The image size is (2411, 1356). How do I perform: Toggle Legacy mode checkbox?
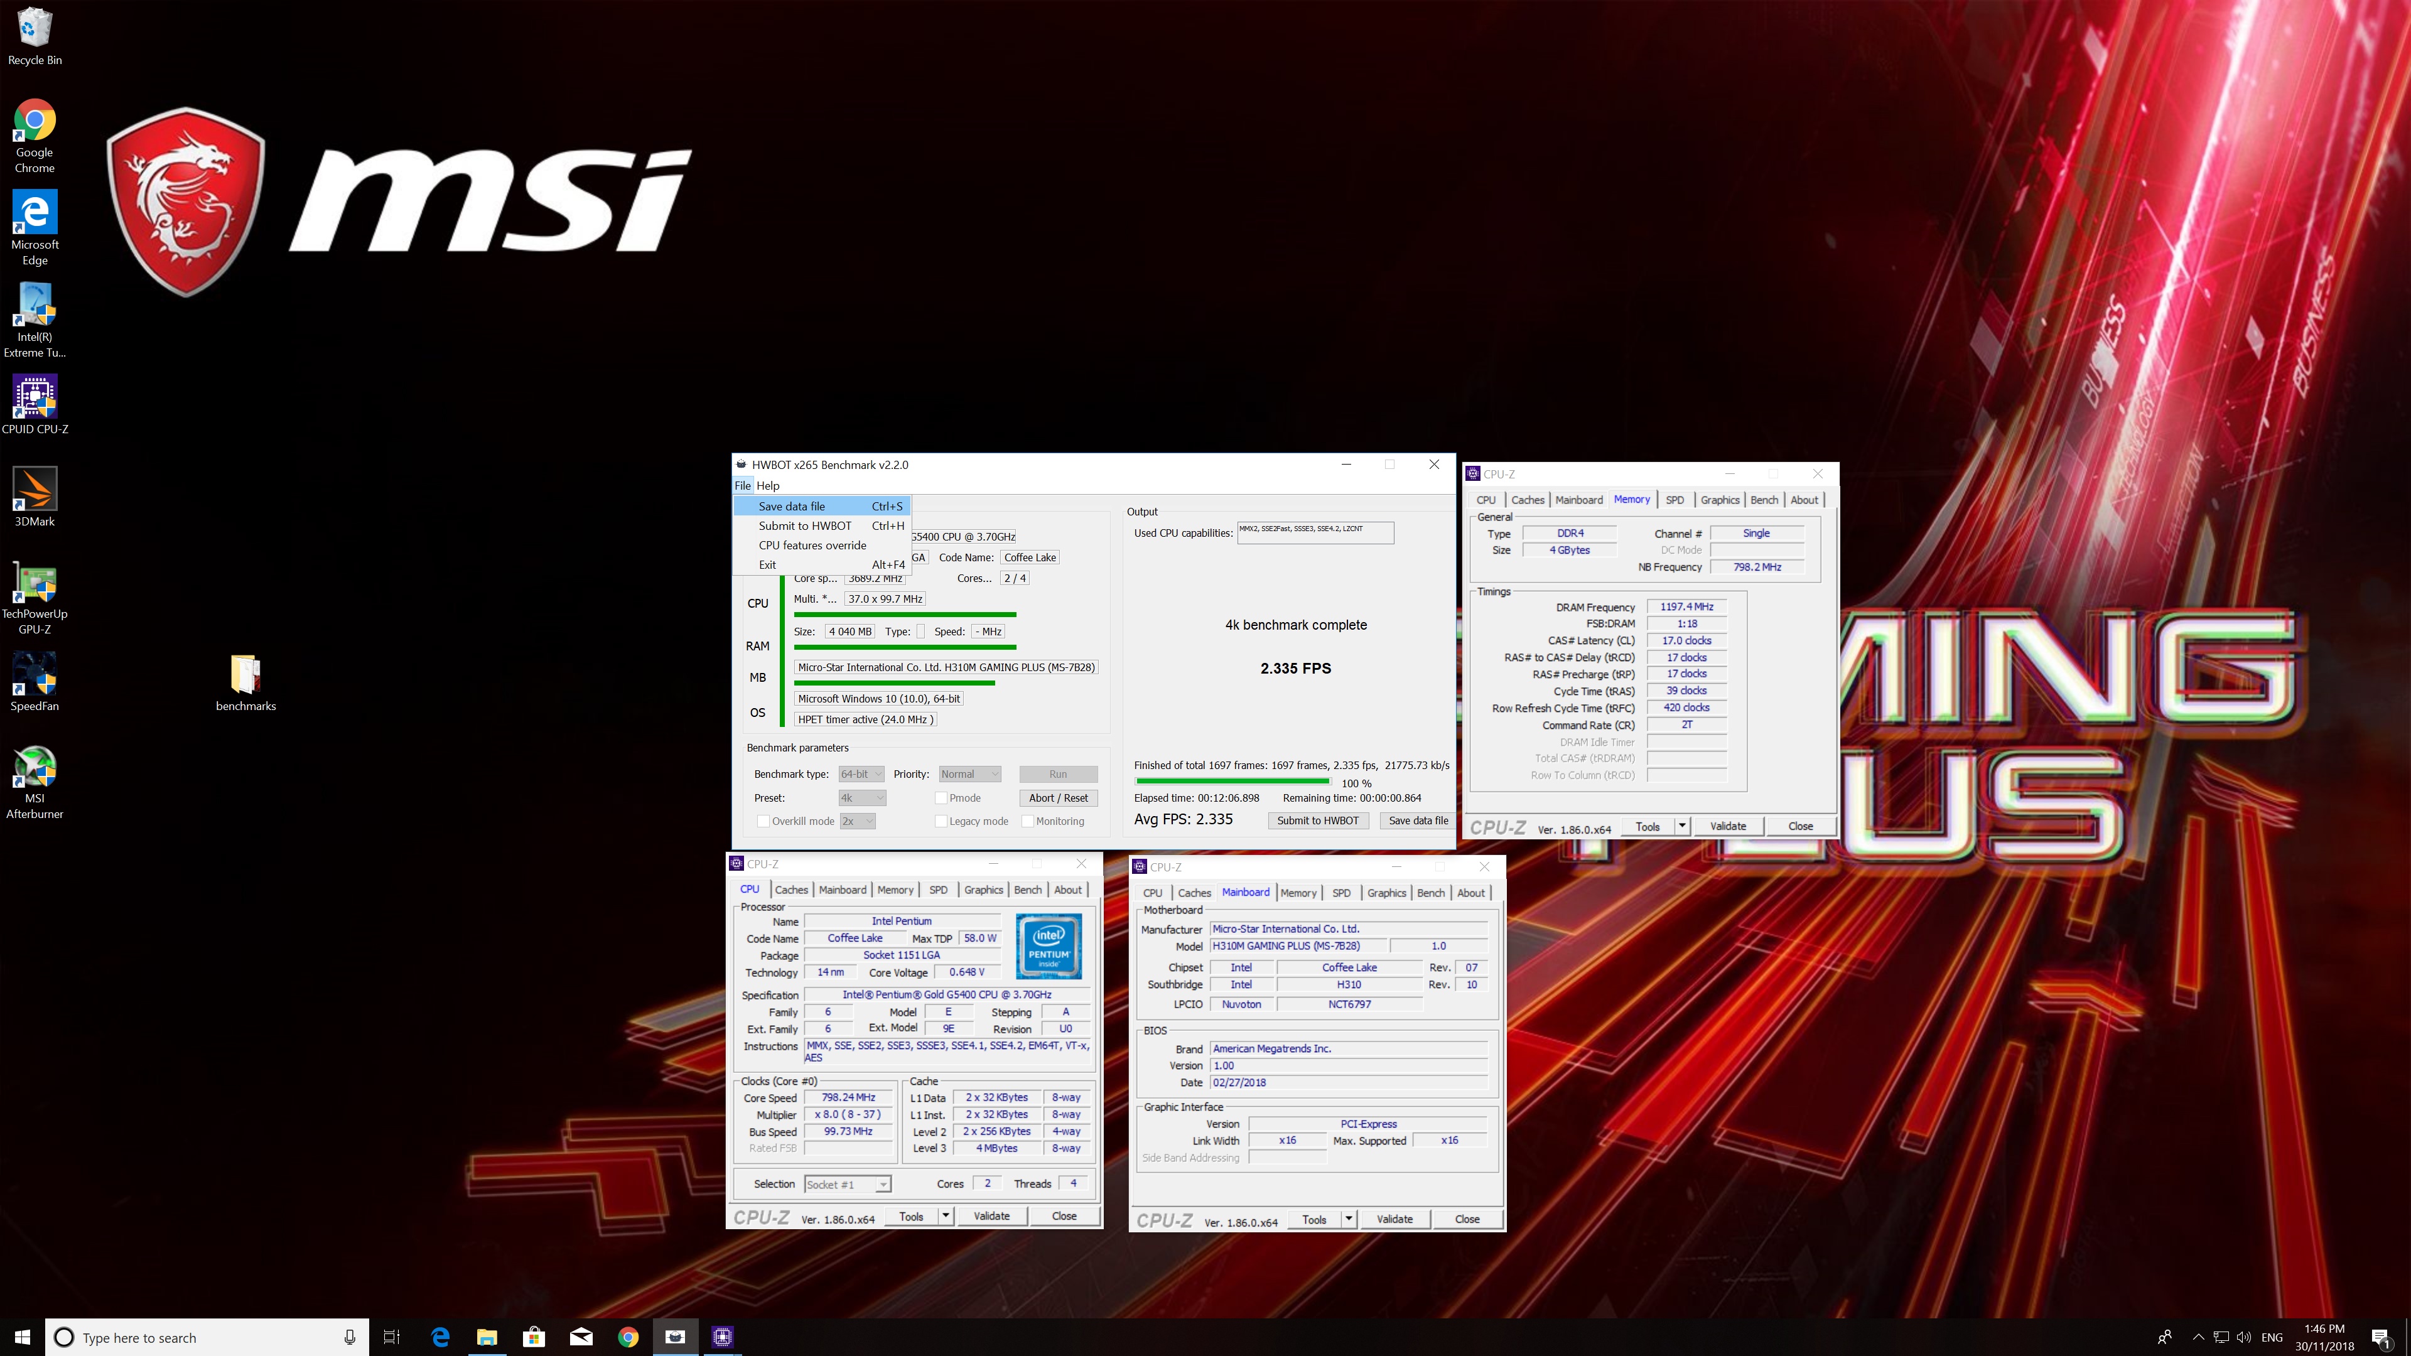pyautogui.click(x=941, y=822)
